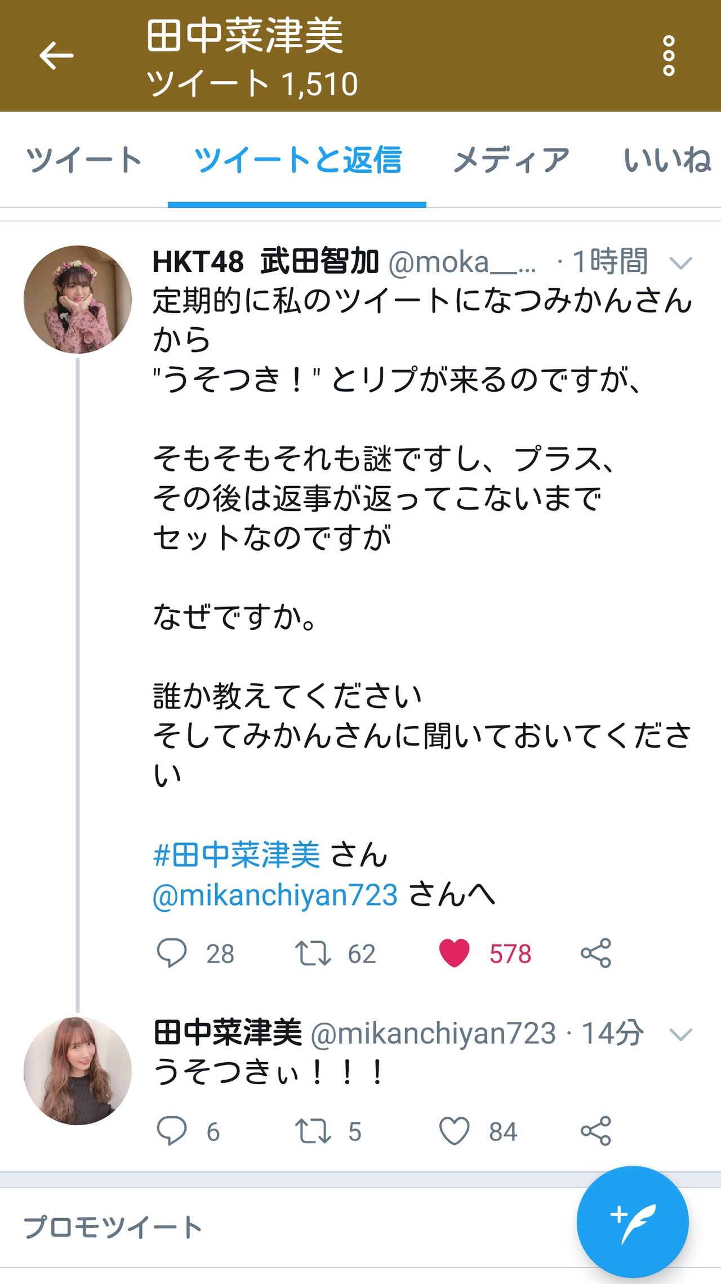Open the #田中菜津美 hashtag link

tap(237, 855)
